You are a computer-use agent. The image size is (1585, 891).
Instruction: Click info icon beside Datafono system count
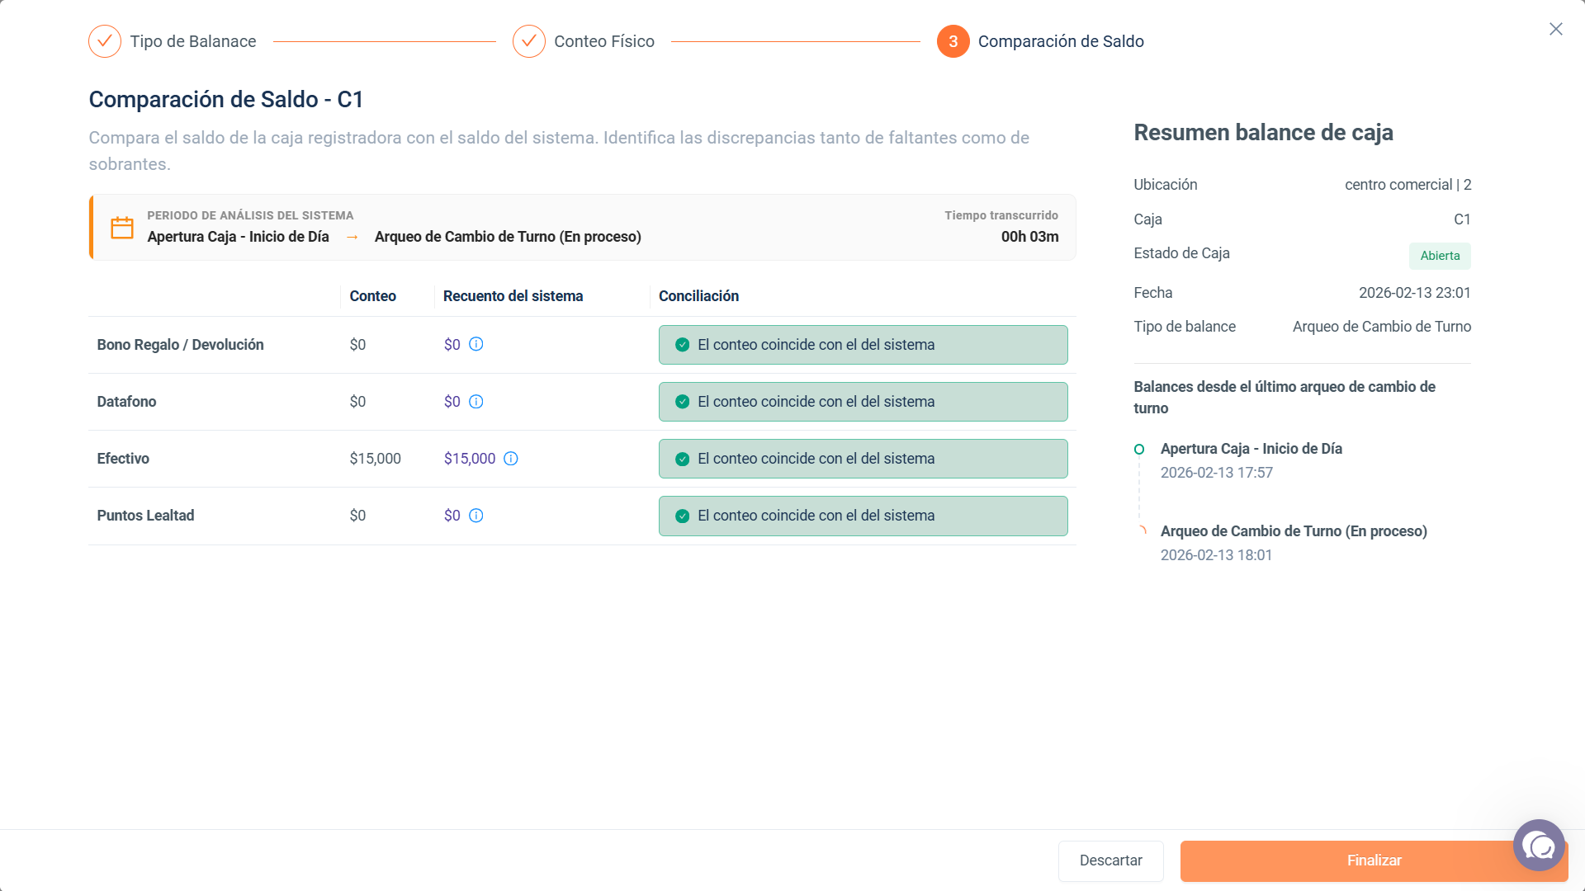pyautogui.click(x=476, y=402)
